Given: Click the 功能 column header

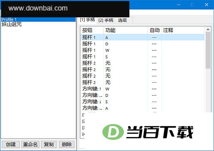Looking at the screenshot, I should coord(125,30).
